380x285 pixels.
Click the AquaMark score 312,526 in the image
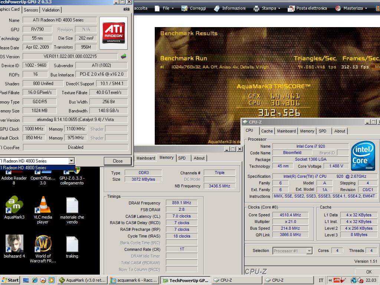point(279,113)
